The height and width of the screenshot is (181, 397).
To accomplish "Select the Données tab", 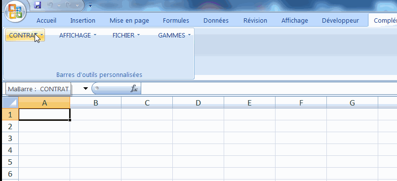I will coord(216,21).
